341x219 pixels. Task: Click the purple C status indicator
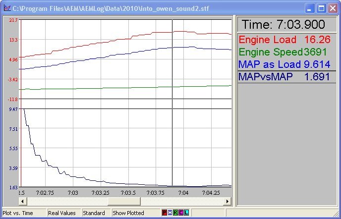[181, 213]
